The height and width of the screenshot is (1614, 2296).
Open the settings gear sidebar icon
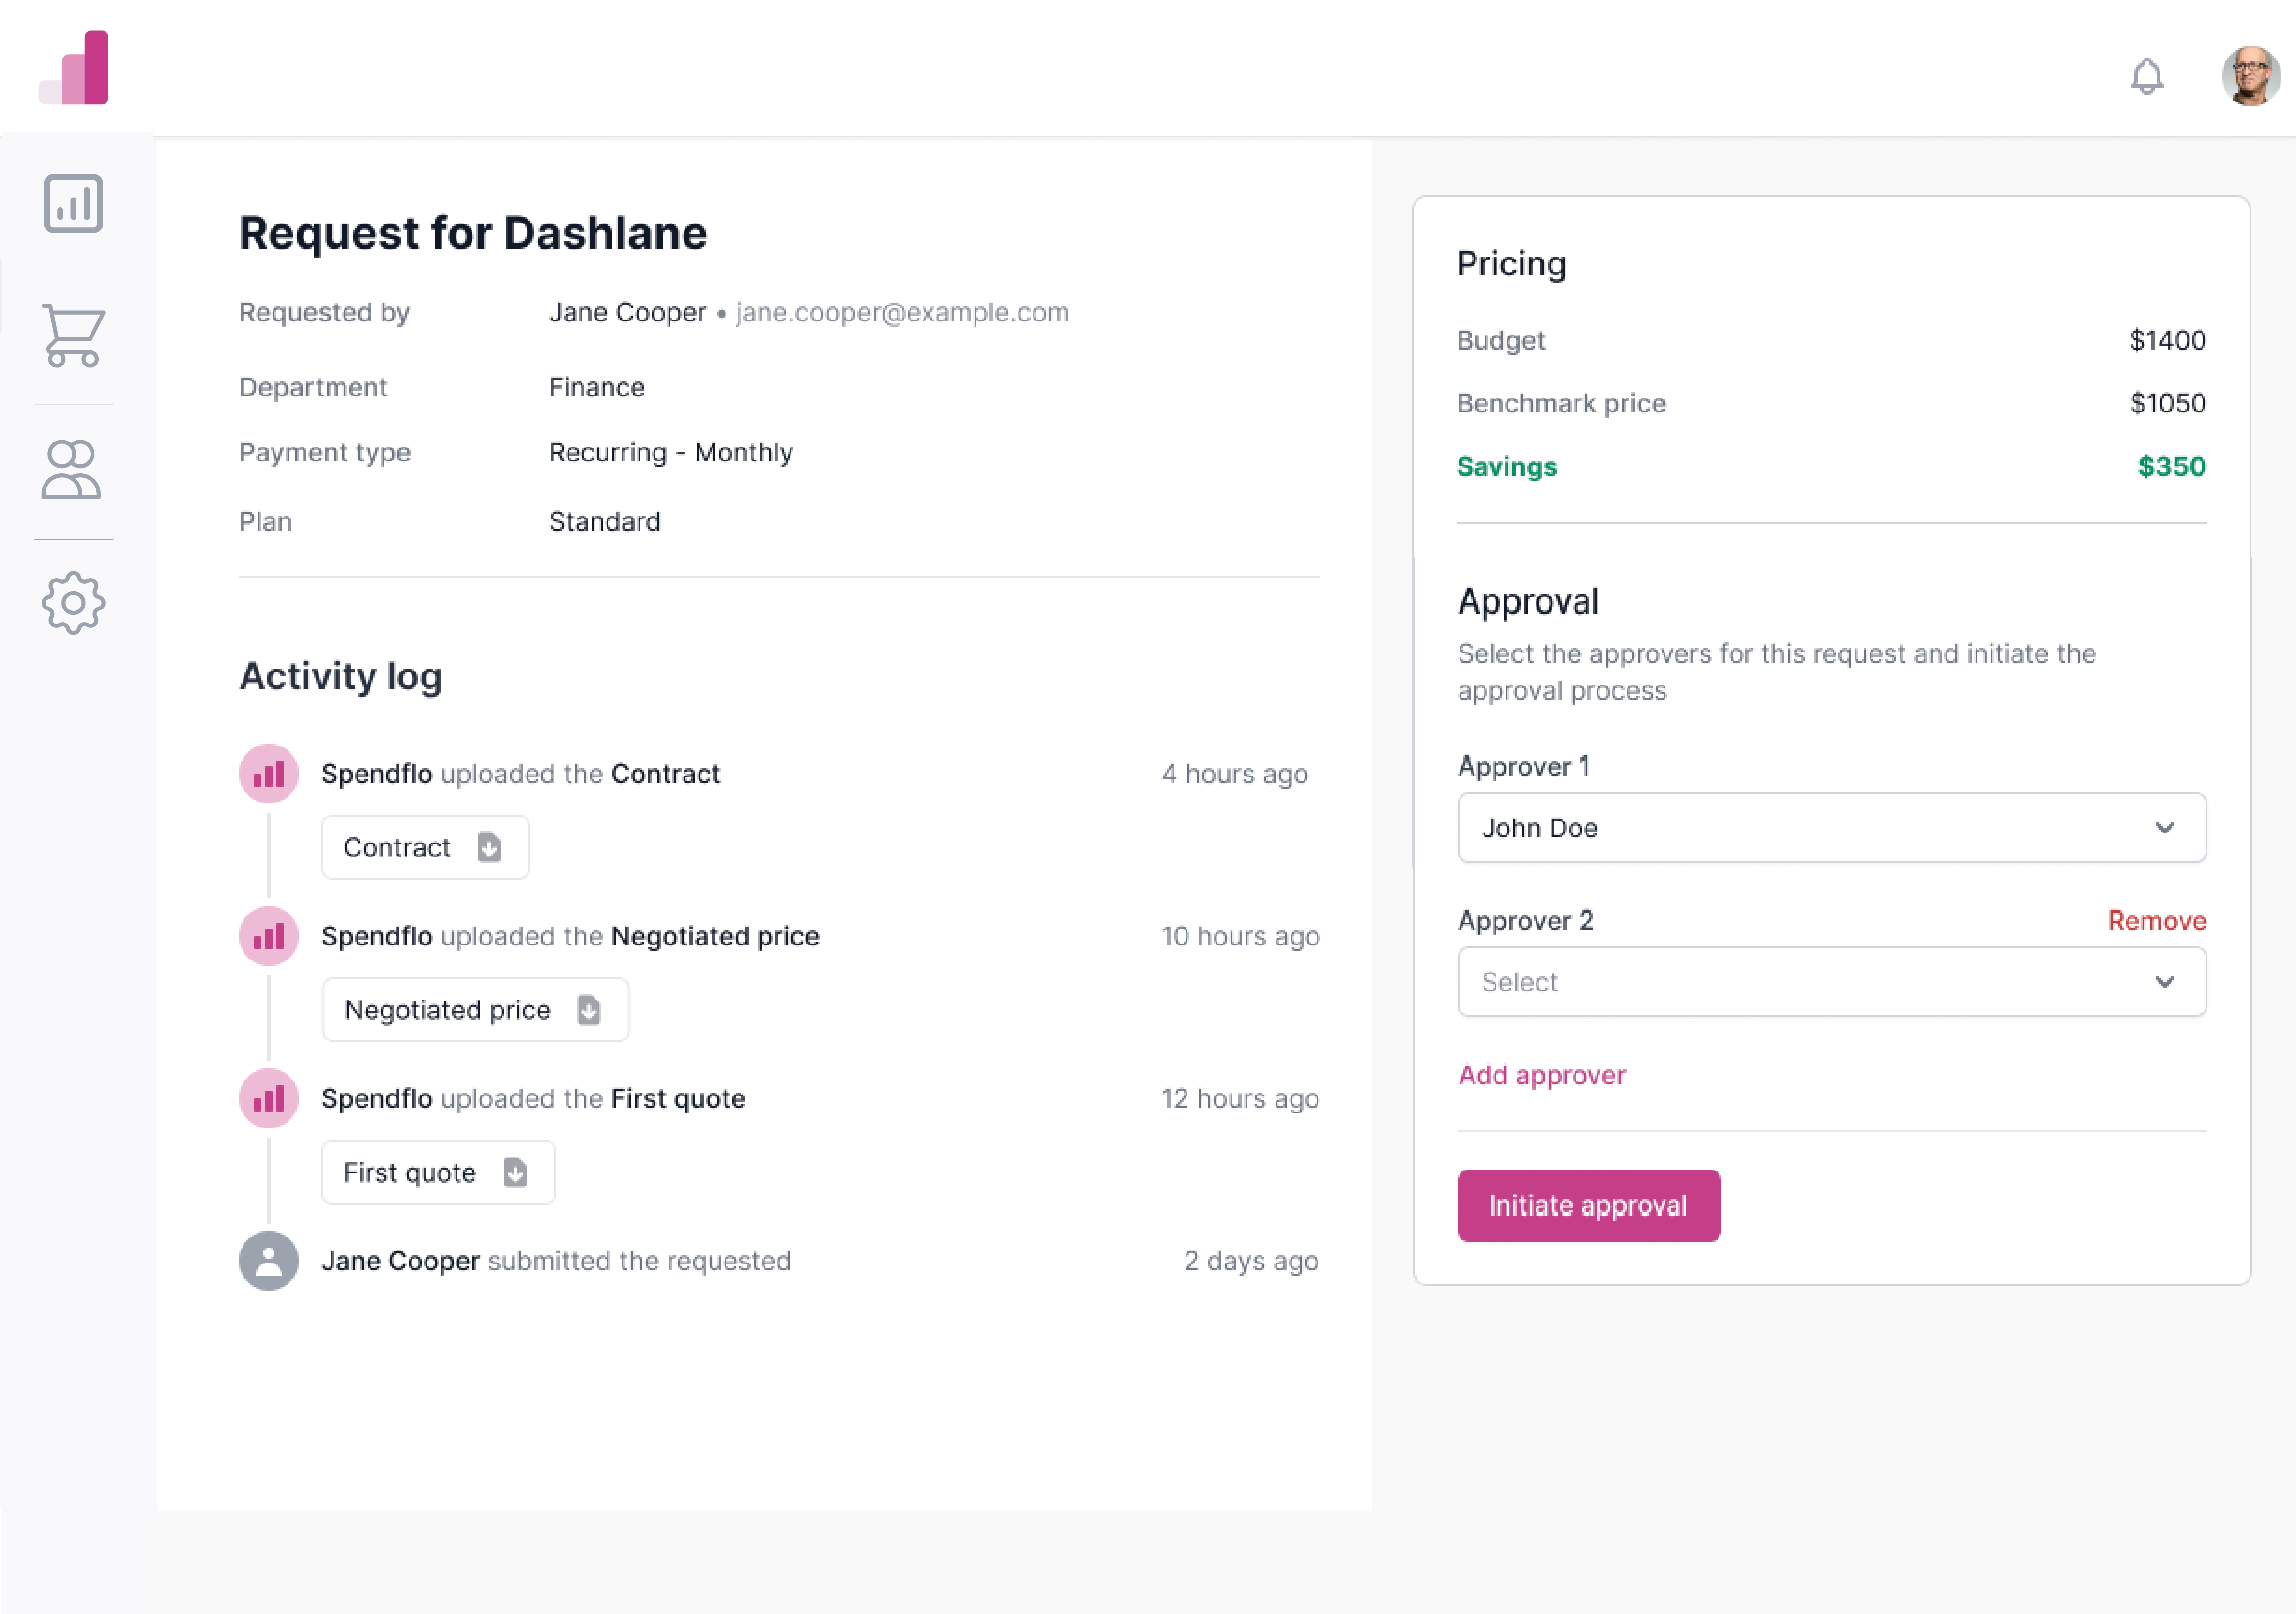73,603
